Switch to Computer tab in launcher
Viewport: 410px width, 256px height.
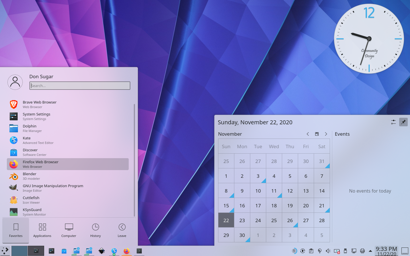pos(69,230)
